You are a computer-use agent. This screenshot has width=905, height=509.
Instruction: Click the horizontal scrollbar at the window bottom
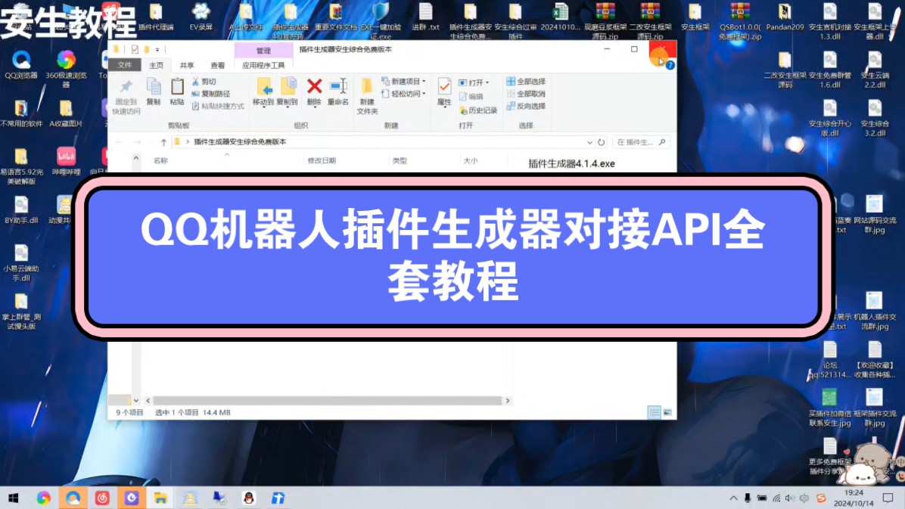(325, 400)
